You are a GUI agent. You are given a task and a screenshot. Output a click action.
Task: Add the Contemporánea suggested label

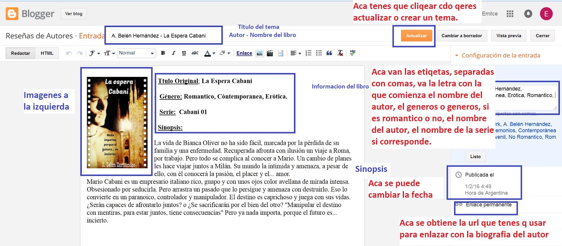(537, 130)
